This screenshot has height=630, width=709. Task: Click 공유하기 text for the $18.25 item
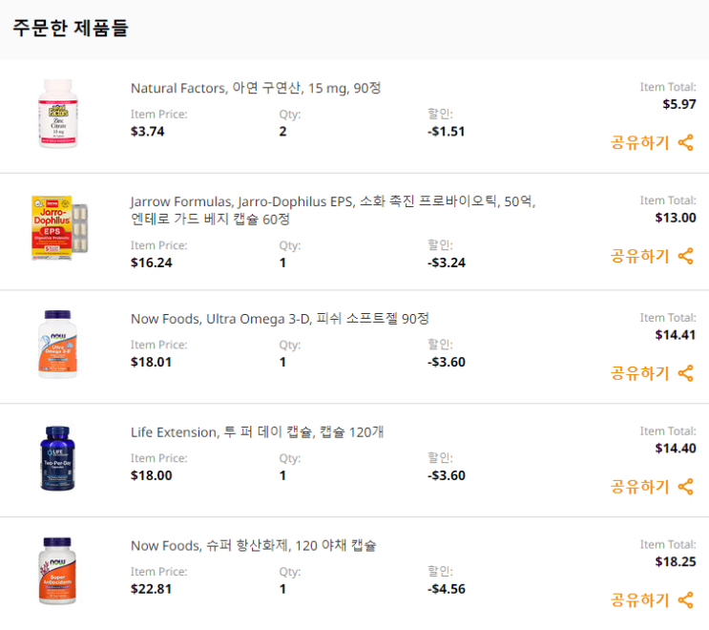(x=640, y=600)
